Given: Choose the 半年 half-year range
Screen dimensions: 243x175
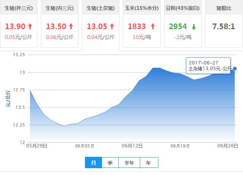Looking at the screenshot, I should (x=129, y=163).
